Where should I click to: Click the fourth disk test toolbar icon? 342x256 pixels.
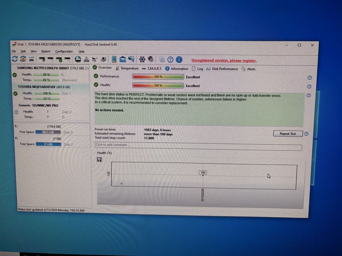tap(67, 59)
